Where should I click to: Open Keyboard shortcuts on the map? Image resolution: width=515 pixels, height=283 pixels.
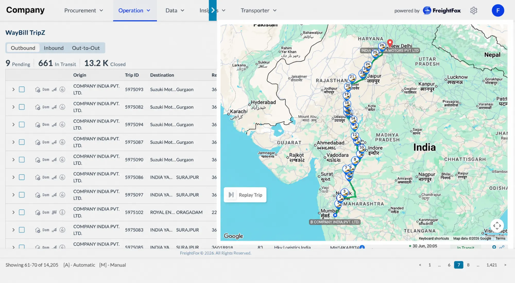(x=434, y=238)
